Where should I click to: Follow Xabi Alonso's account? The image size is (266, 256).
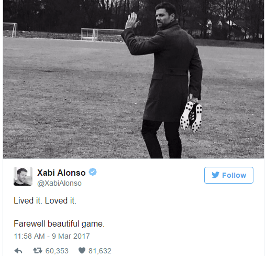pos(229,175)
